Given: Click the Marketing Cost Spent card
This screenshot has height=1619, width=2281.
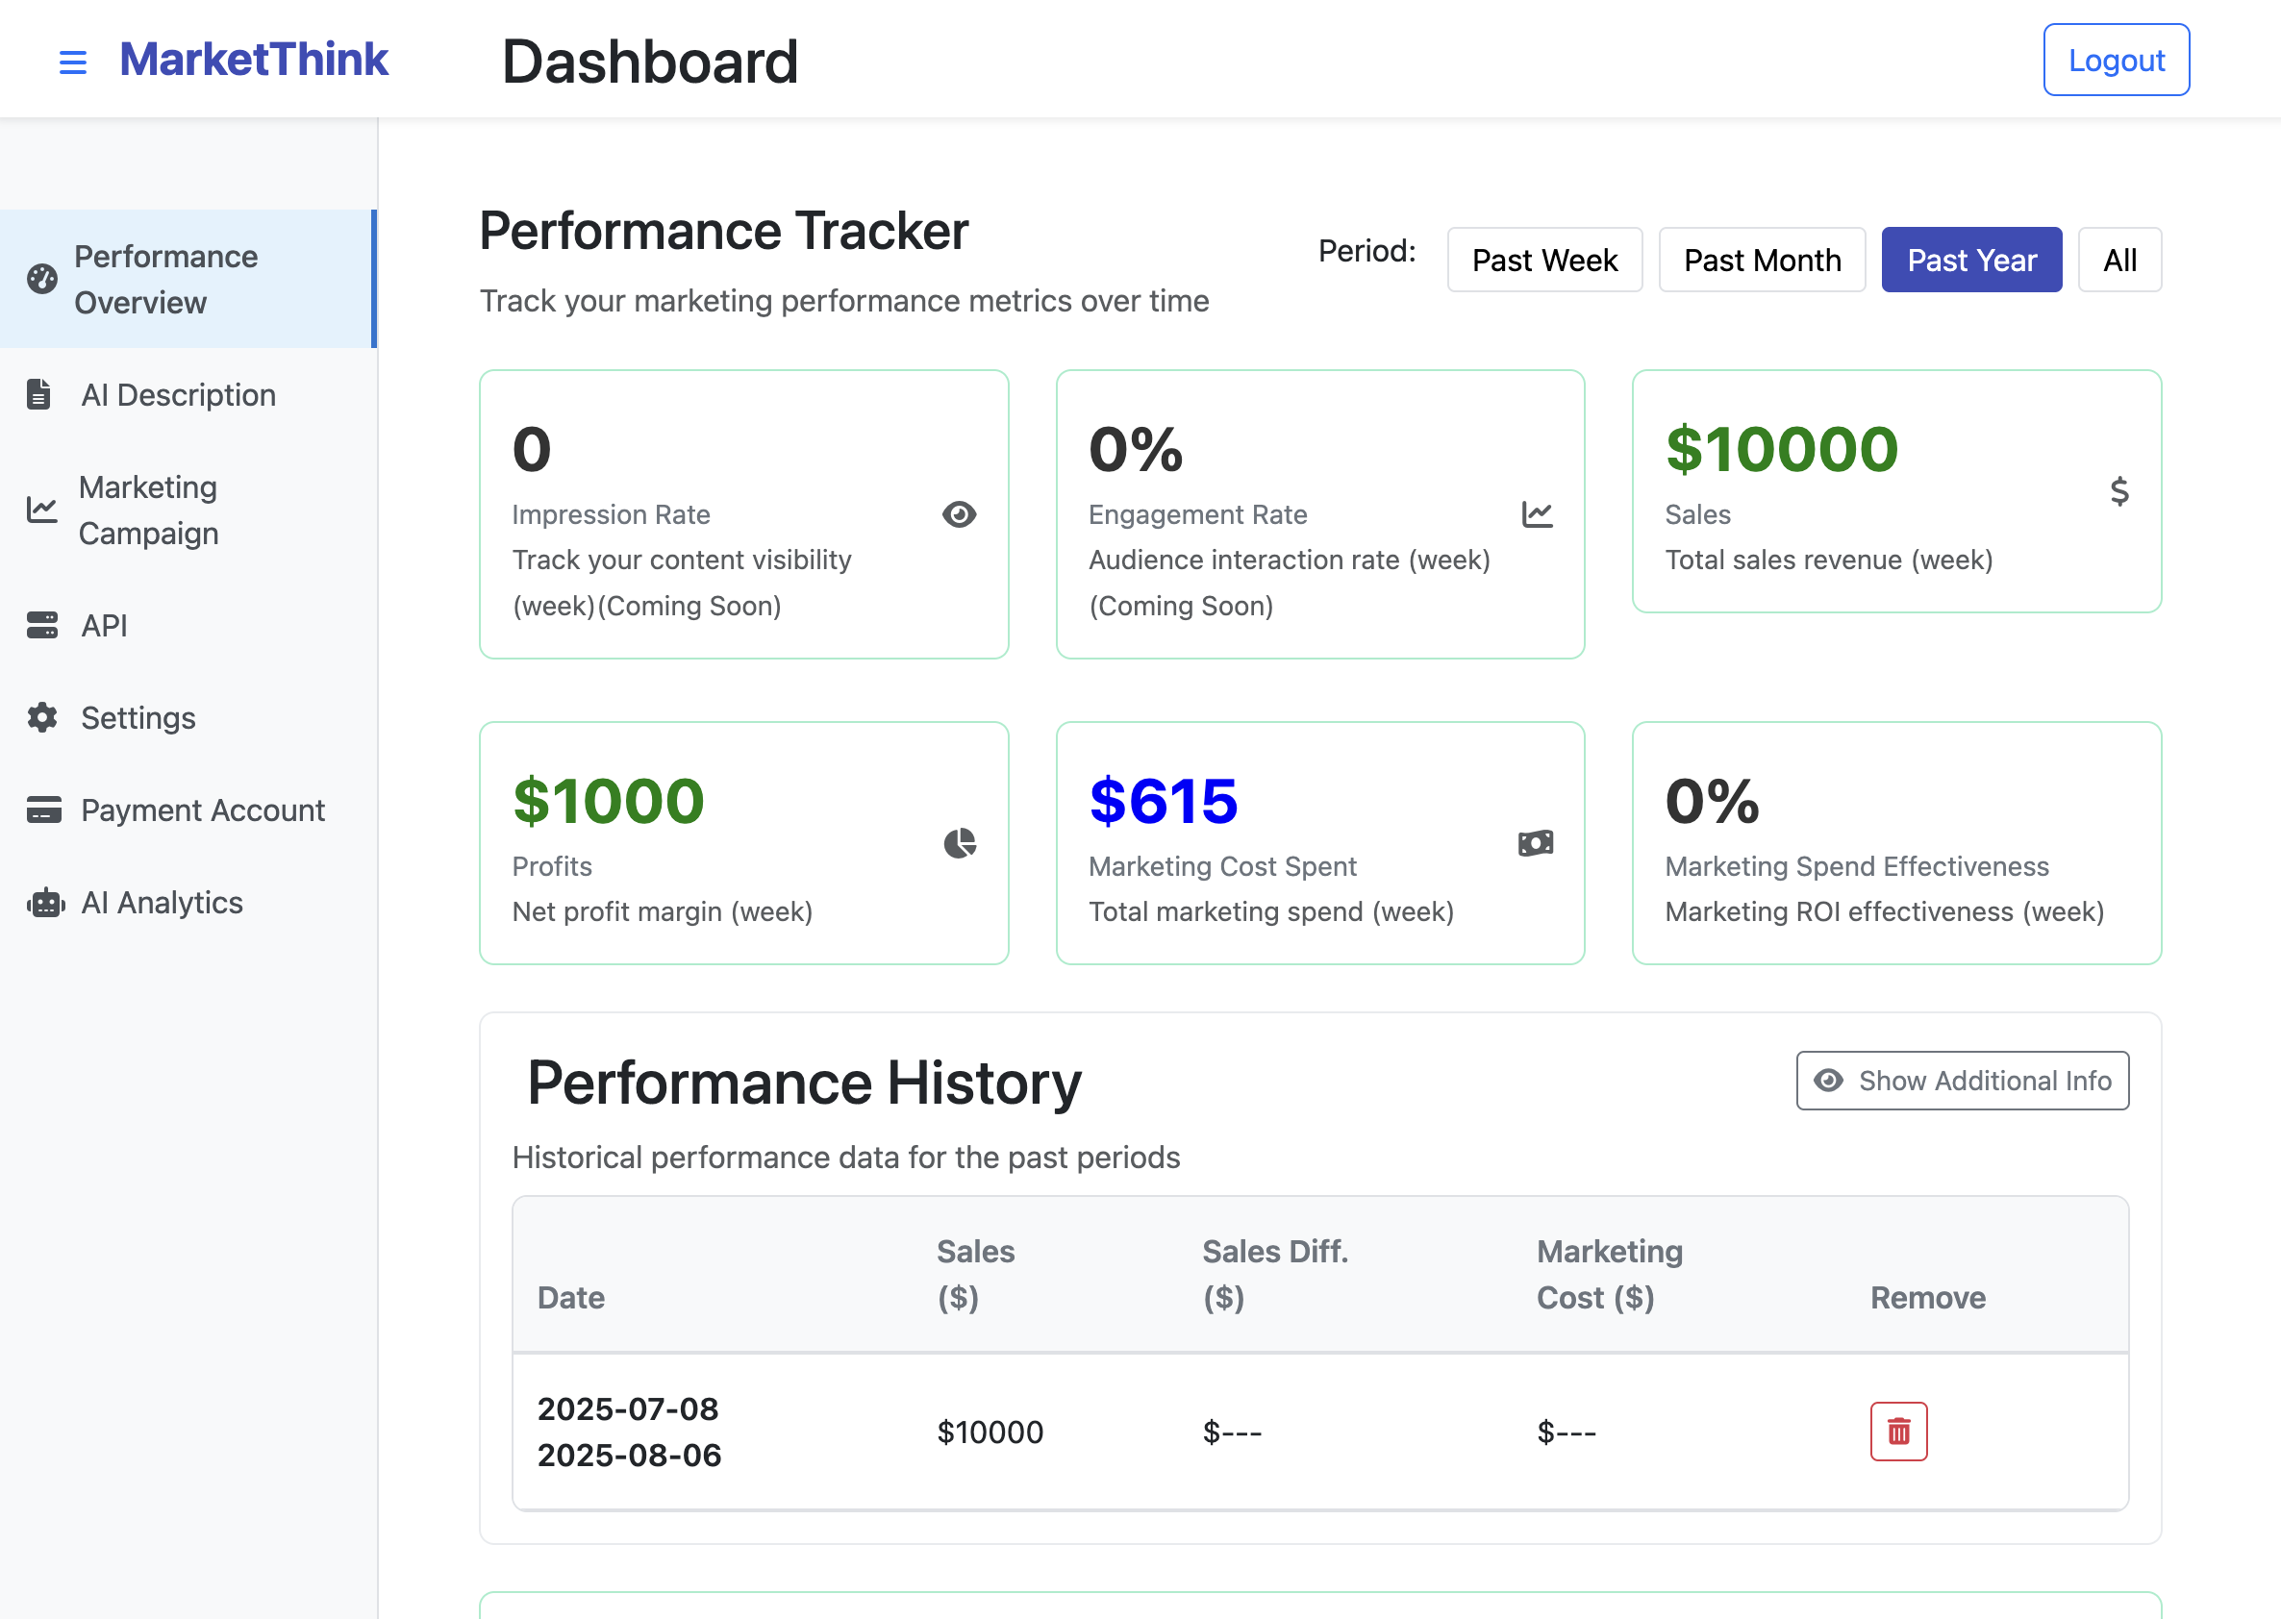Looking at the screenshot, I should tap(1319, 842).
